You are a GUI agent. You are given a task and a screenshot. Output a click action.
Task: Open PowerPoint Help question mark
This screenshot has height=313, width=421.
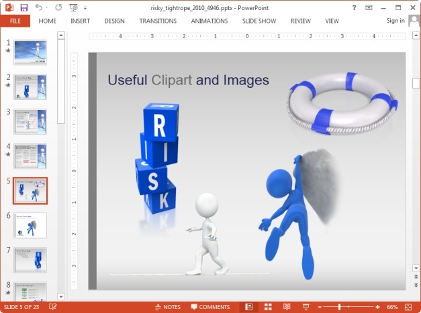pyautogui.click(x=354, y=8)
